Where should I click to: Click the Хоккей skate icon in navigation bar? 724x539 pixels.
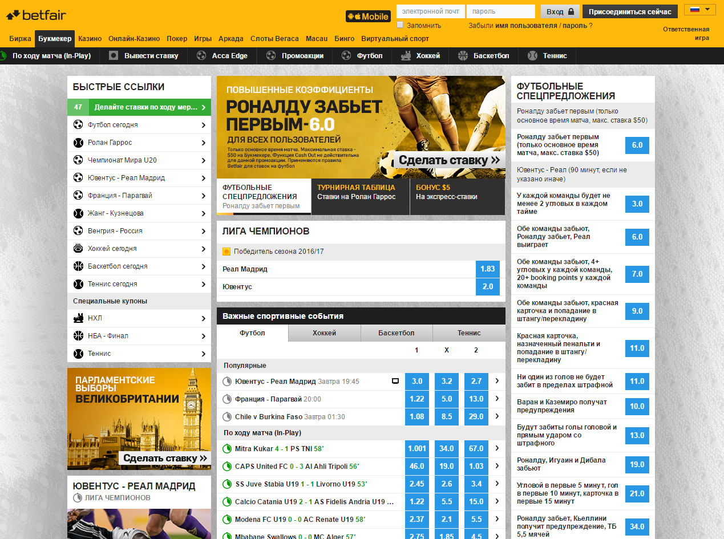coord(406,55)
